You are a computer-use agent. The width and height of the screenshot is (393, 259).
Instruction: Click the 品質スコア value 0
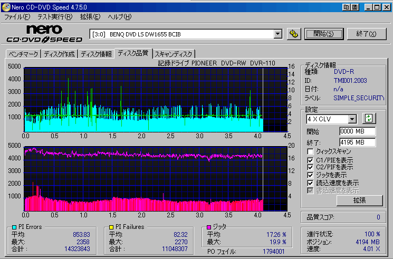coord(378,217)
